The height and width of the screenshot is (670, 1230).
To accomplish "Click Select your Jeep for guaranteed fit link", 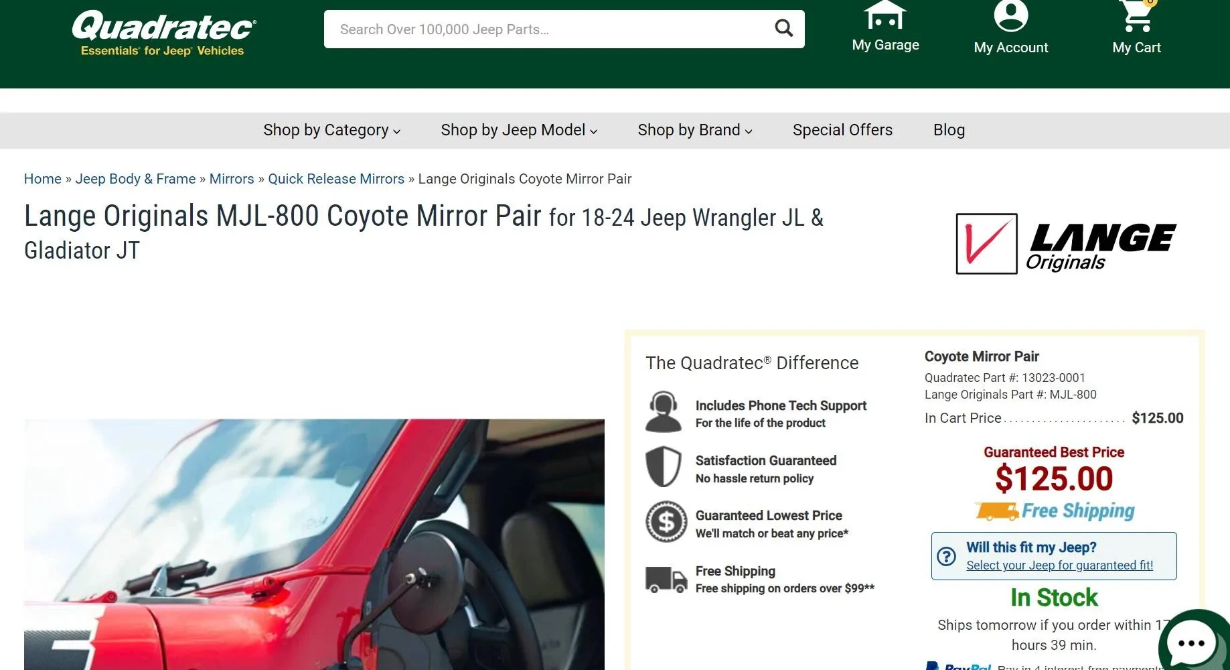I will coord(1059,565).
